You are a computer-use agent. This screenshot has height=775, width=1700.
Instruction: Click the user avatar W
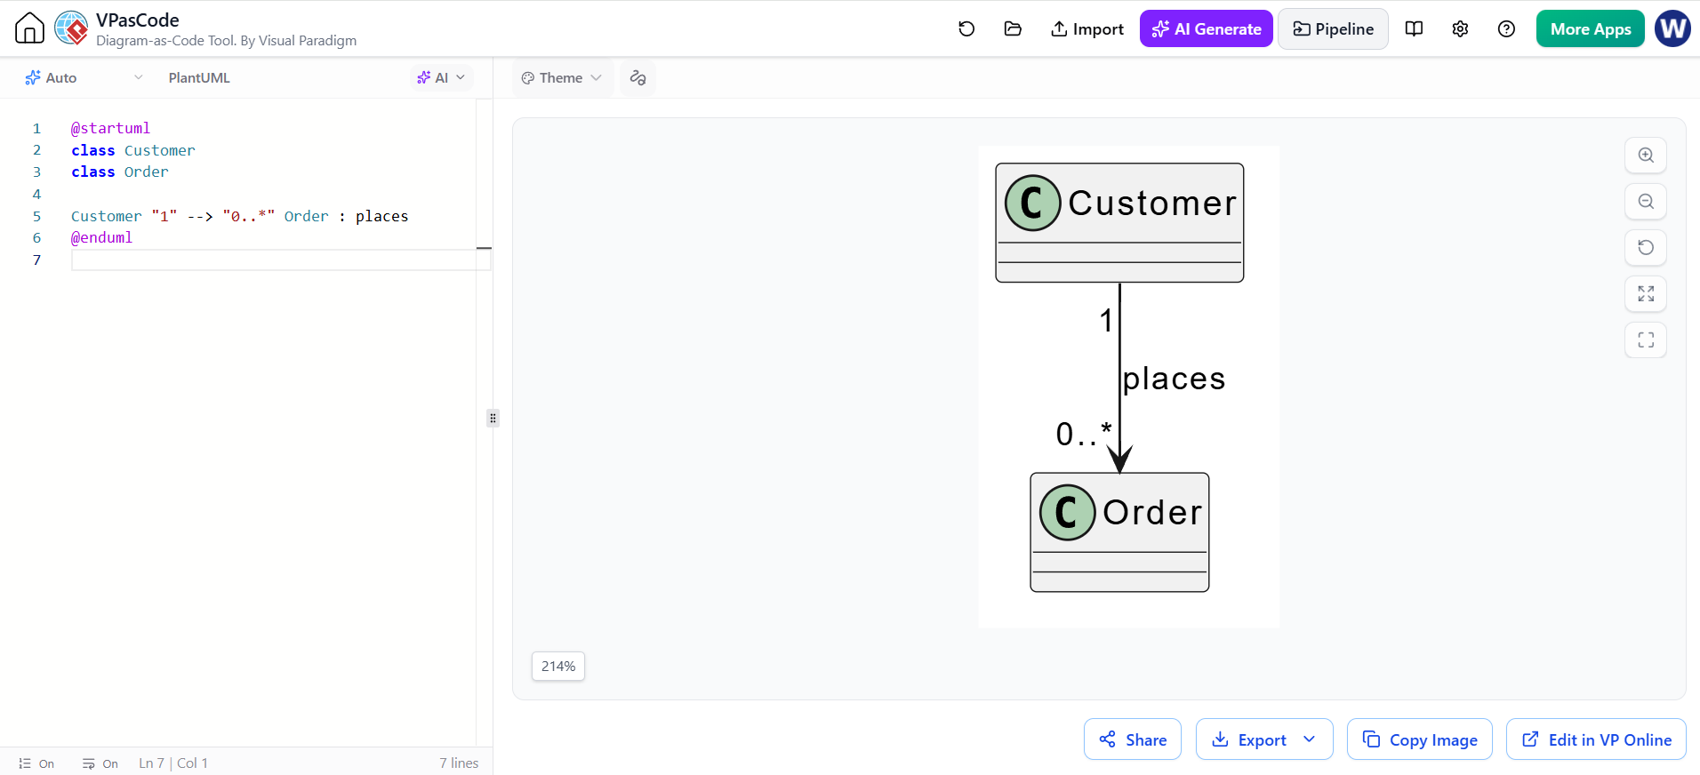[1672, 28]
